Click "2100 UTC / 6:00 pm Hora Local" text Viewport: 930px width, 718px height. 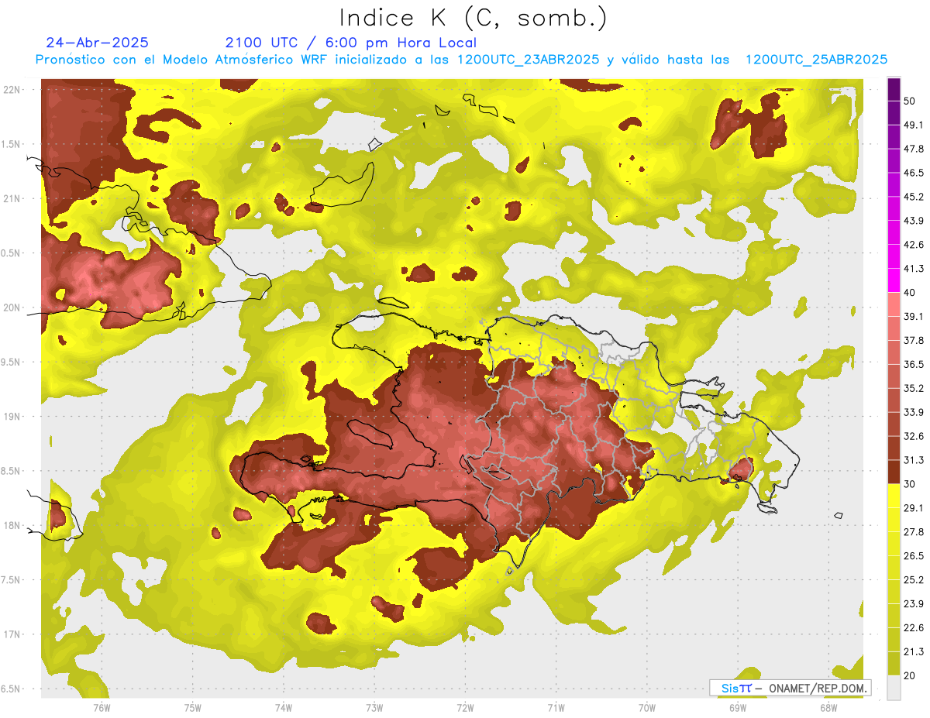351,43
